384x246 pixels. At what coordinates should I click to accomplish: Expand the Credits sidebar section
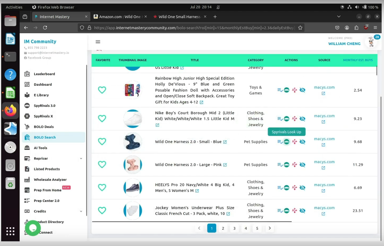[x=81, y=211]
